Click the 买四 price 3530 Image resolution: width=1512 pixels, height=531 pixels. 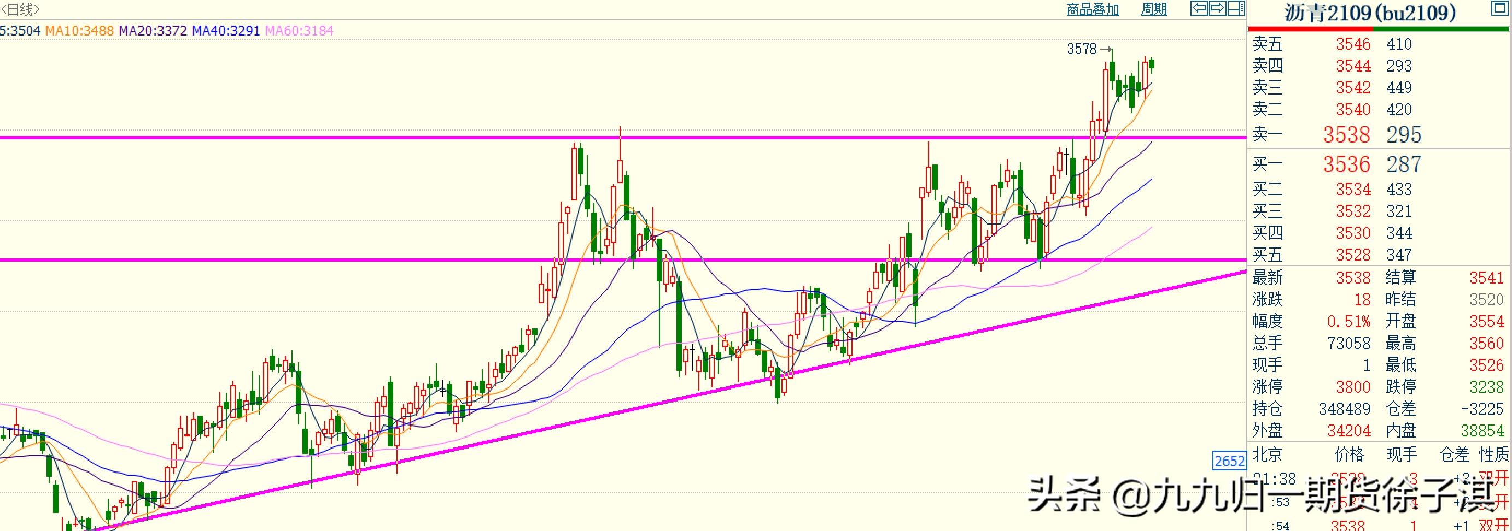(x=1353, y=233)
